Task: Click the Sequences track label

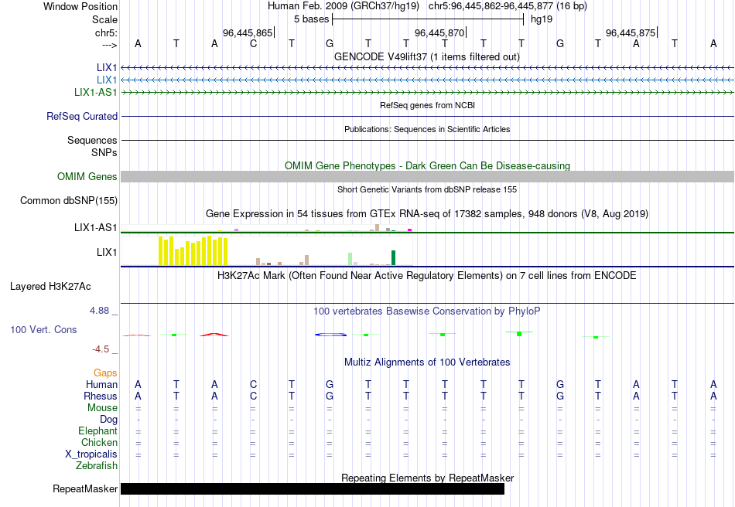Action: (92, 140)
